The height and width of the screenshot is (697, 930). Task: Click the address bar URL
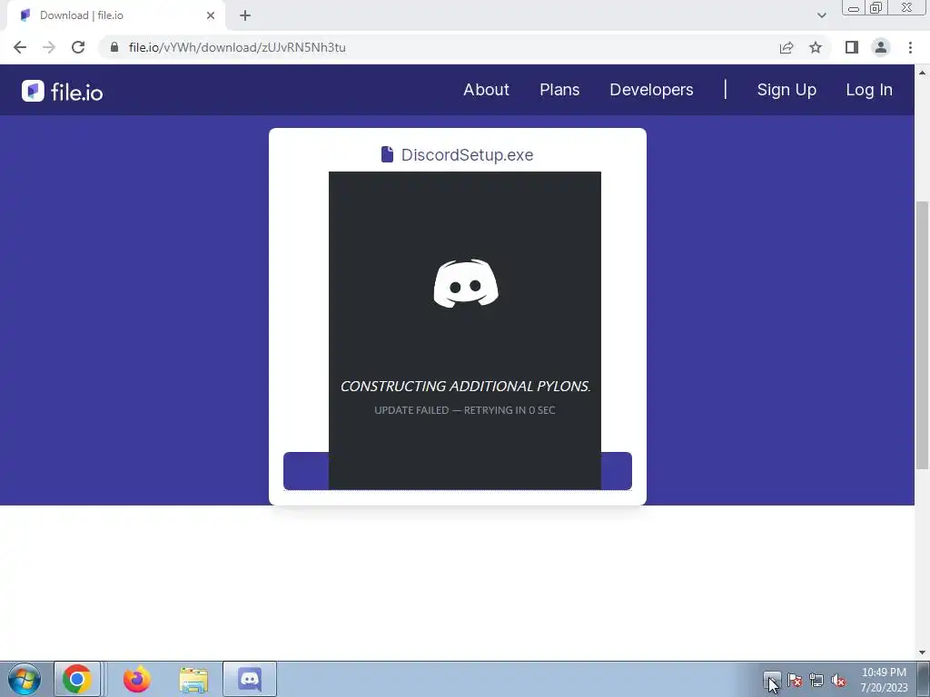click(237, 47)
